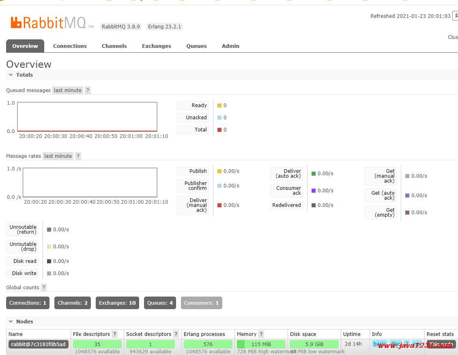Open the help icon beside Message rates
Viewport: 458px width, 355px height.
click(78, 156)
